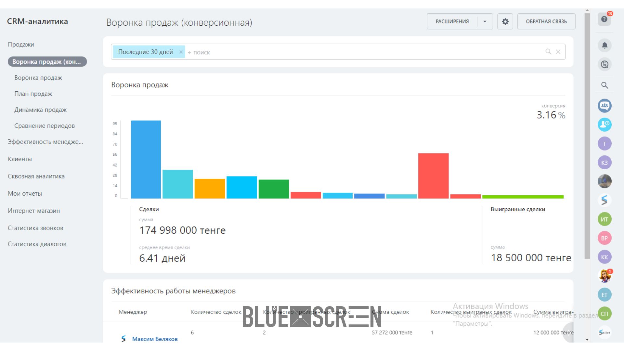Image resolution: width=624 pixels, height=351 pixels.
Task: Remove the Последние 30 дней filter tag
Action: (181, 52)
